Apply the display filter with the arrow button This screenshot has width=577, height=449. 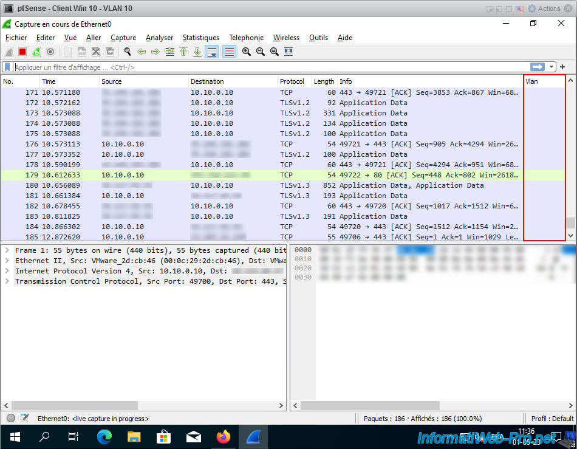538,67
